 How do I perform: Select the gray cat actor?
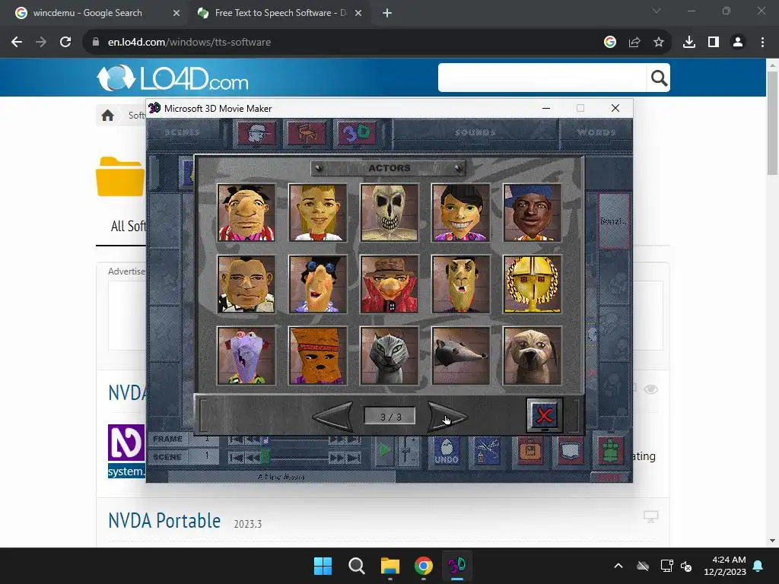pyautogui.click(x=389, y=356)
